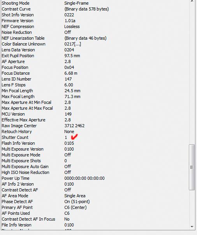
Task: Select the Retouch History label
Action: point(17,132)
